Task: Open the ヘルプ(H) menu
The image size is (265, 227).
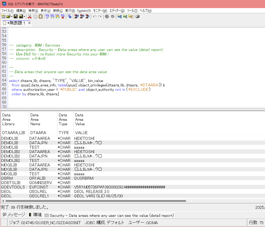Action: pyautogui.click(x=146, y=11)
